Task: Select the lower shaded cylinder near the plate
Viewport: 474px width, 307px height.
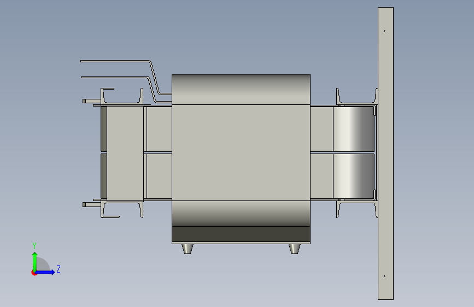Action: pyautogui.click(x=354, y=176)
